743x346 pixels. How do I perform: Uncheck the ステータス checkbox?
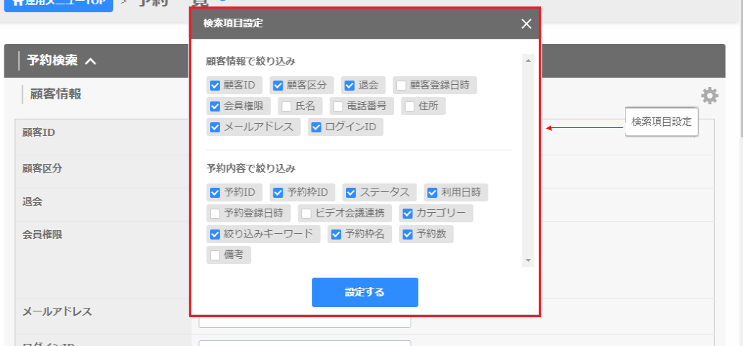click(351, 193)
